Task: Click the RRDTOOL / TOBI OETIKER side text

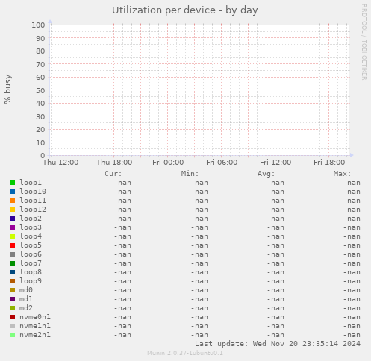Action: [x=364, y=42]
